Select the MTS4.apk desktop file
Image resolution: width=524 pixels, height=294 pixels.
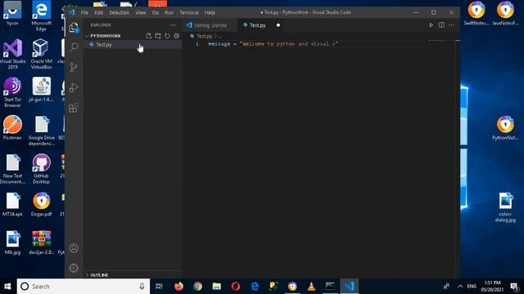[13, 204]
